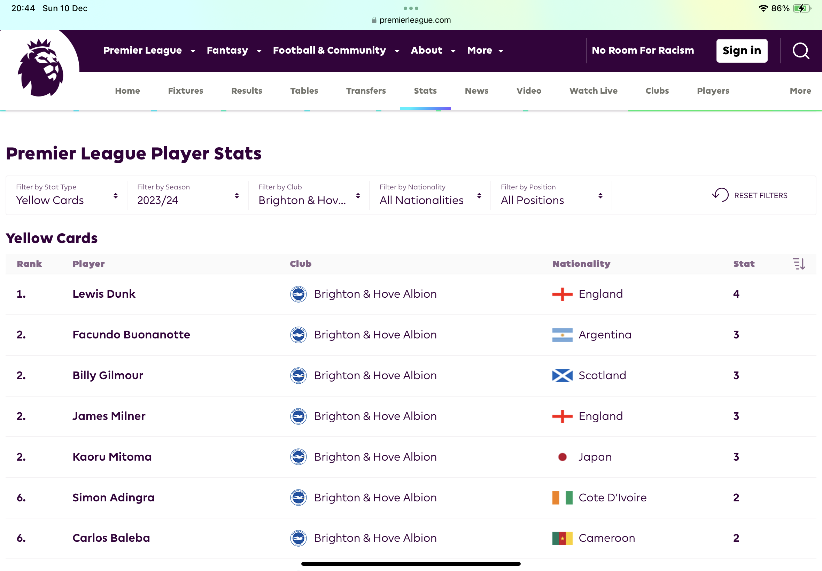The image size is (822, 571).
Task: Open the Watch Live tab
Action: [593, 91]
